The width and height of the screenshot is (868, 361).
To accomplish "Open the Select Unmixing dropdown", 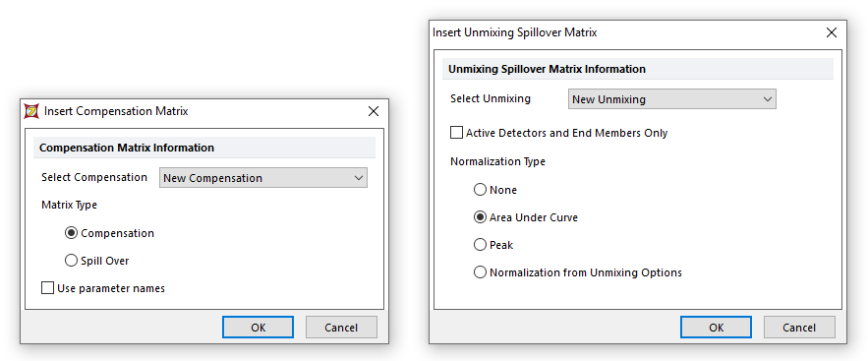I will [x=672, y=99].
